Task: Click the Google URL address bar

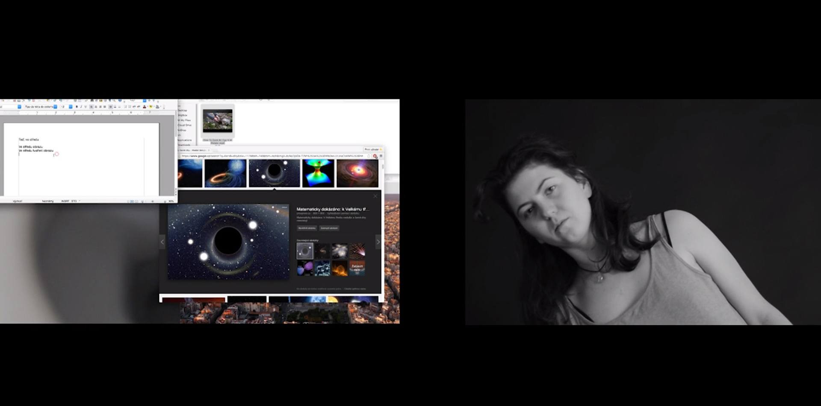Action: [x=274, y=156]
